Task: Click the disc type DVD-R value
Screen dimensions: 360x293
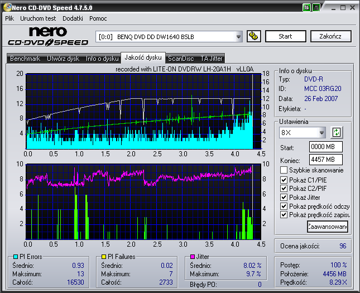Action: coord(313,79)
